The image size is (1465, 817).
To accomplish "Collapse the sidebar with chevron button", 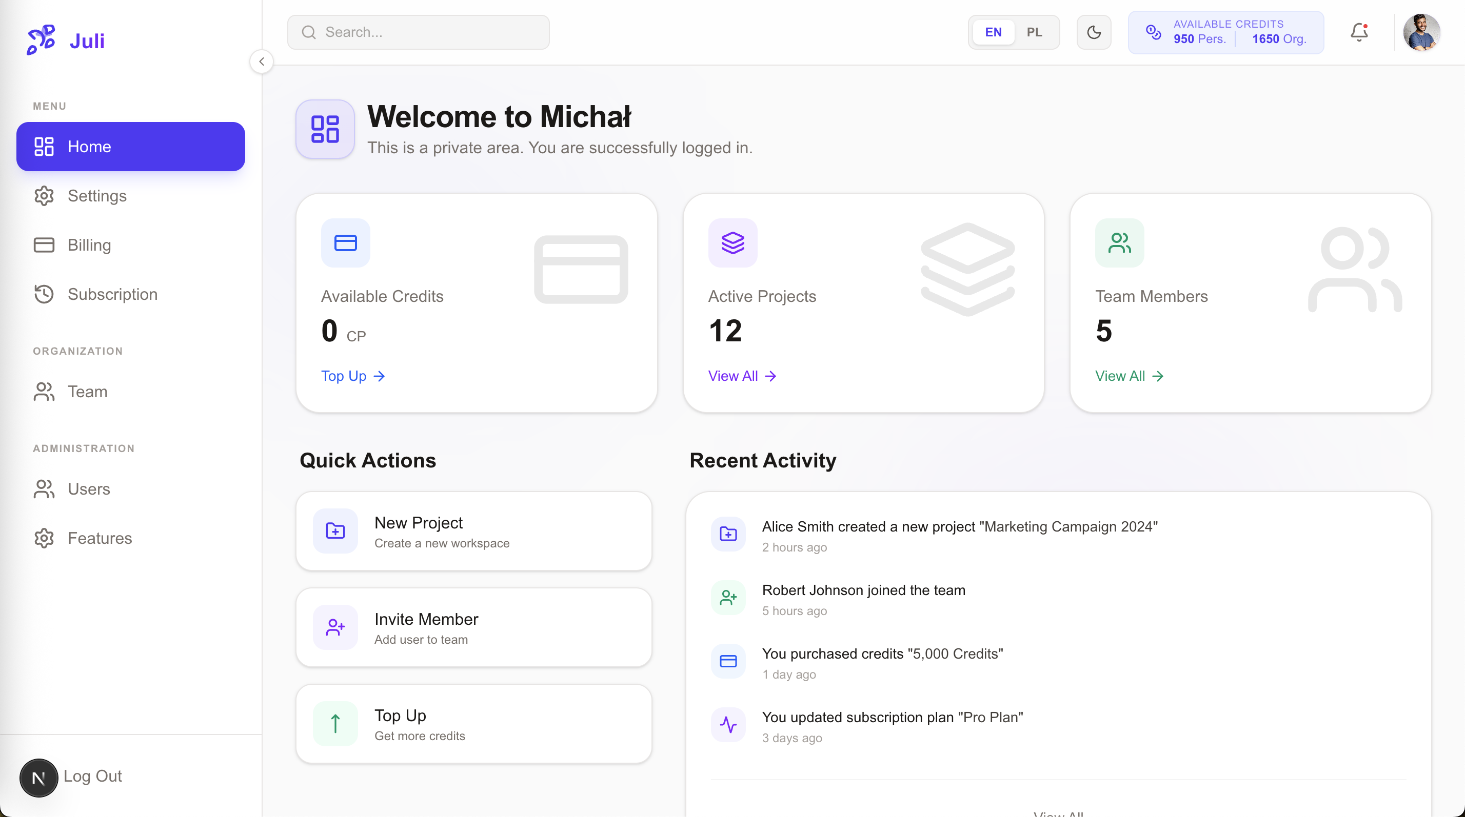I will coord(262,62).
